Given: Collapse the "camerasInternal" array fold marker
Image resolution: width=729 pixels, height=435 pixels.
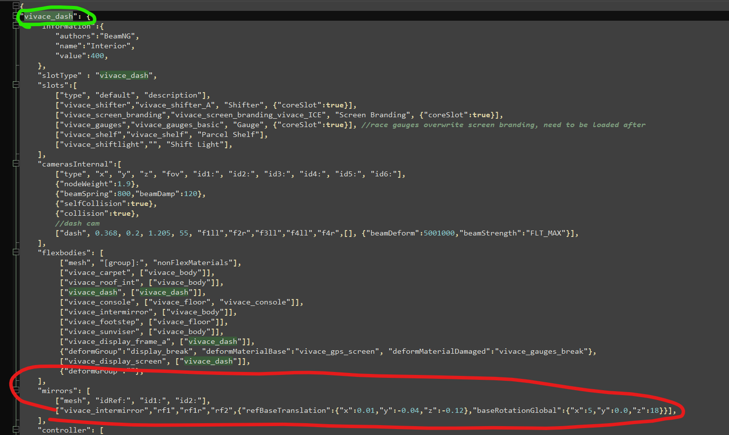Looking at the screenshot, I should tap(15, 164).
